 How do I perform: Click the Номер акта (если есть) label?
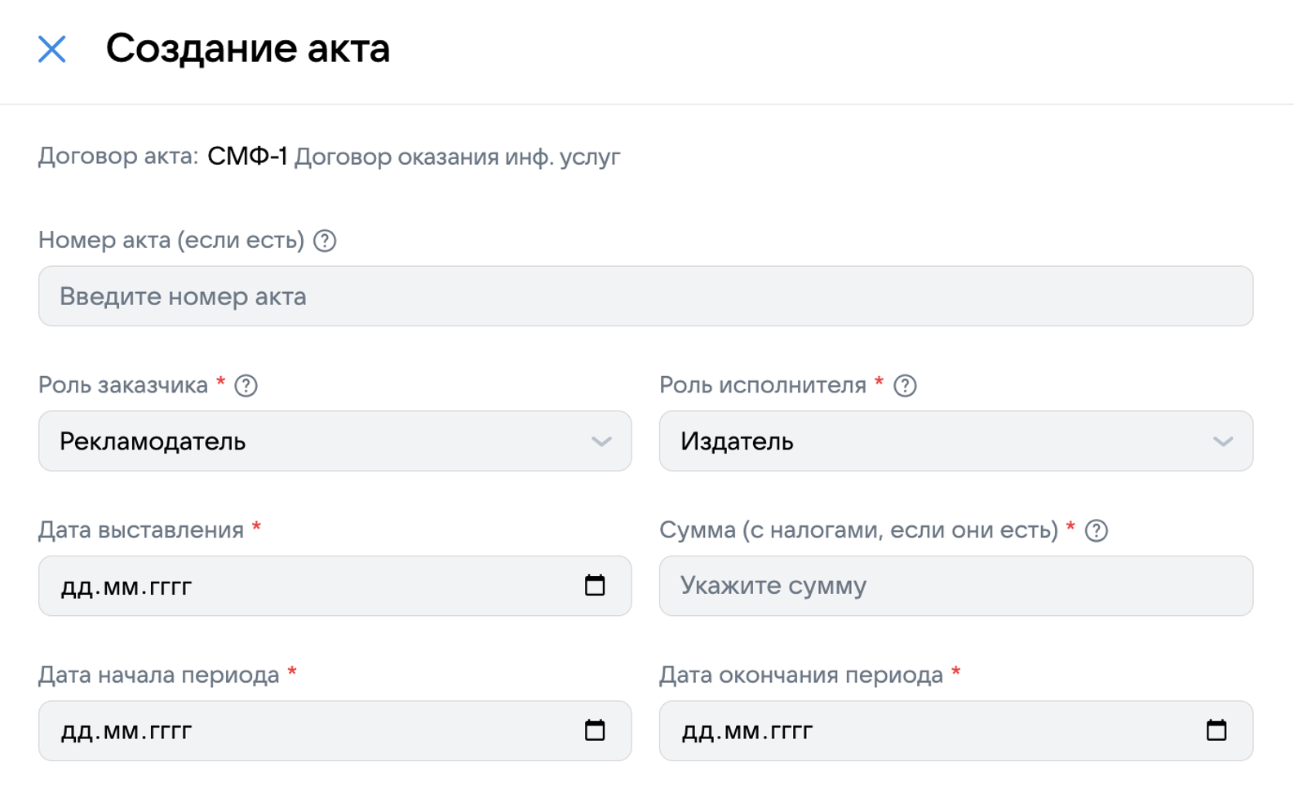point(171,241)
